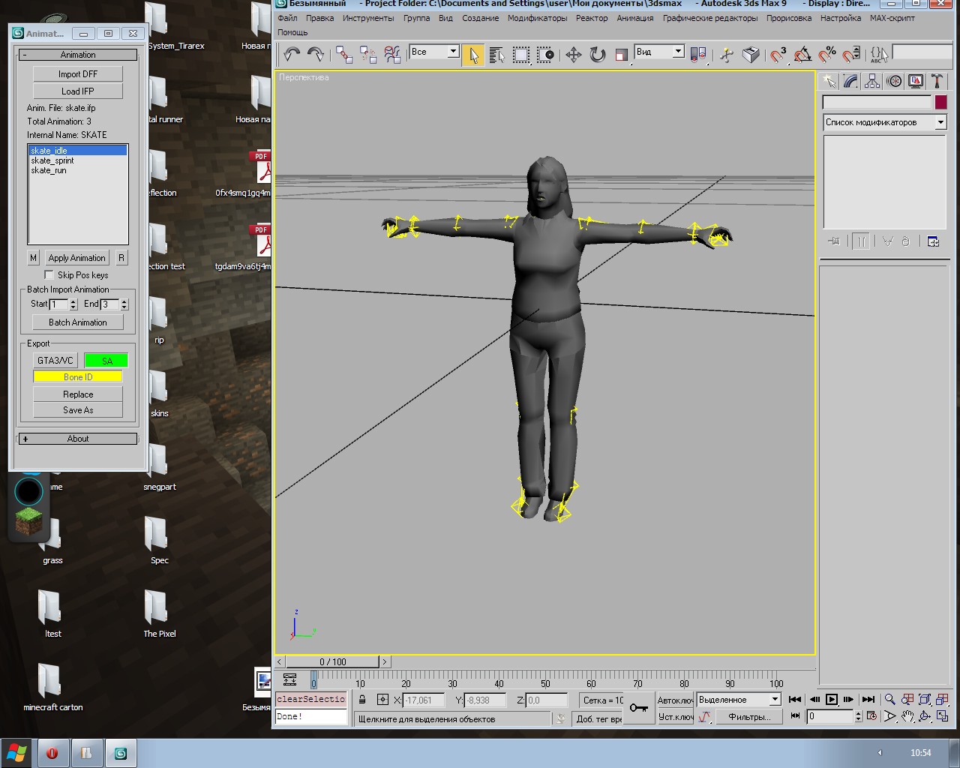Viewport: 960px width, 768px height.
Task: Activate the Rotate tool
Action: 597,54
